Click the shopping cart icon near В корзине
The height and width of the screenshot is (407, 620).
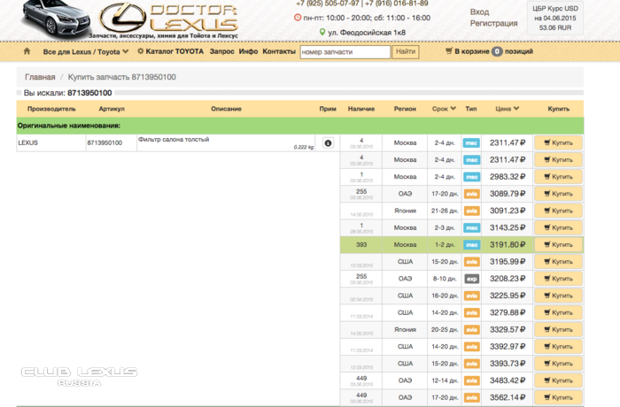pyautogui.click(x=449, y=52)
